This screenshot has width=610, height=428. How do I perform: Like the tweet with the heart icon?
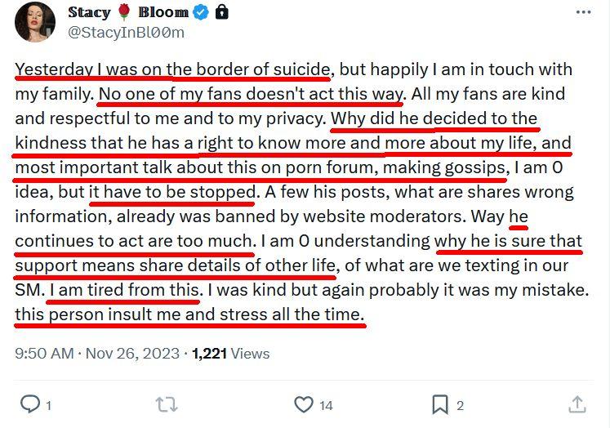point(304,404)
